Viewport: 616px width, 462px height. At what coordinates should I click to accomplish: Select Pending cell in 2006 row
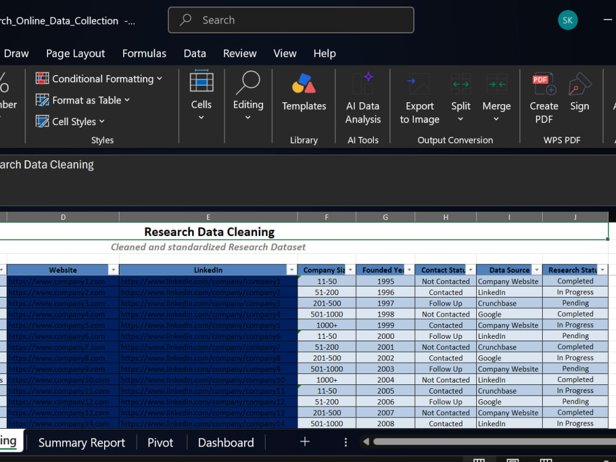[x=575, y=402]
